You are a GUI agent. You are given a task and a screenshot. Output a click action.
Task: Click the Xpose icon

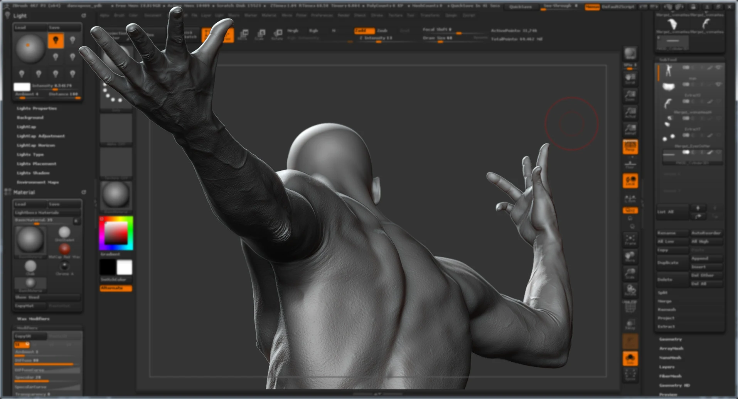pyautogui.click(x=630, y=375)
